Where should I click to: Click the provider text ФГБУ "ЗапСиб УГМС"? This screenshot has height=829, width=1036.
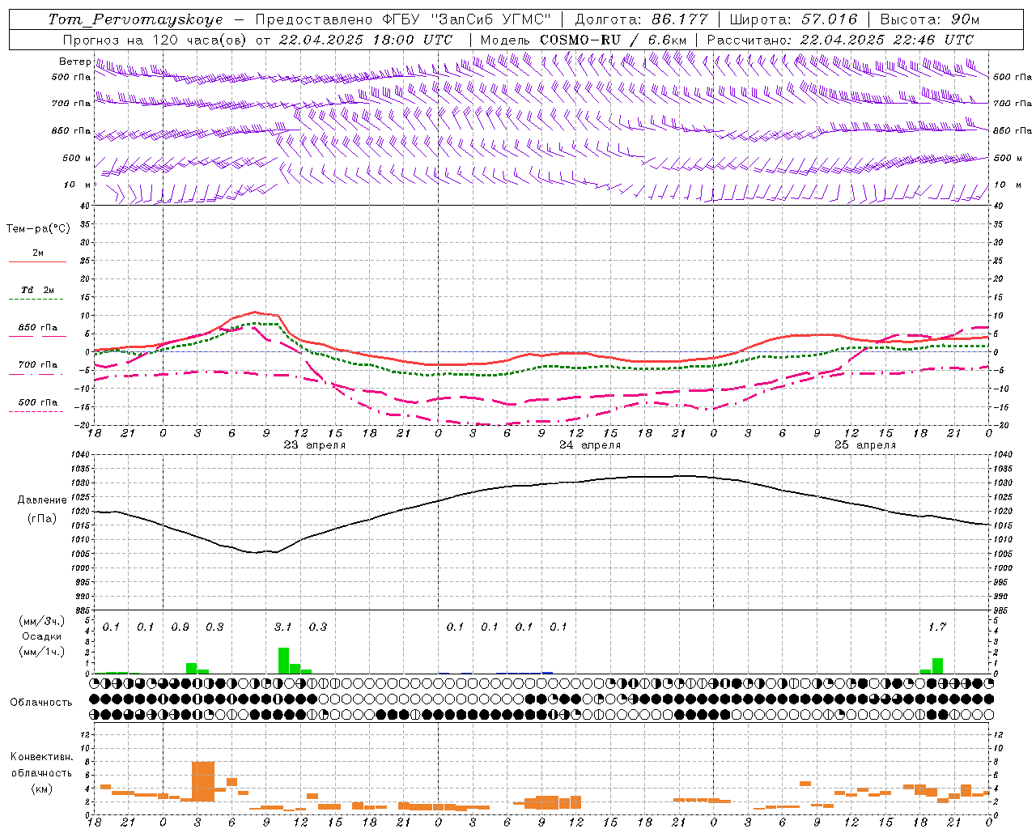pos(465,19)
